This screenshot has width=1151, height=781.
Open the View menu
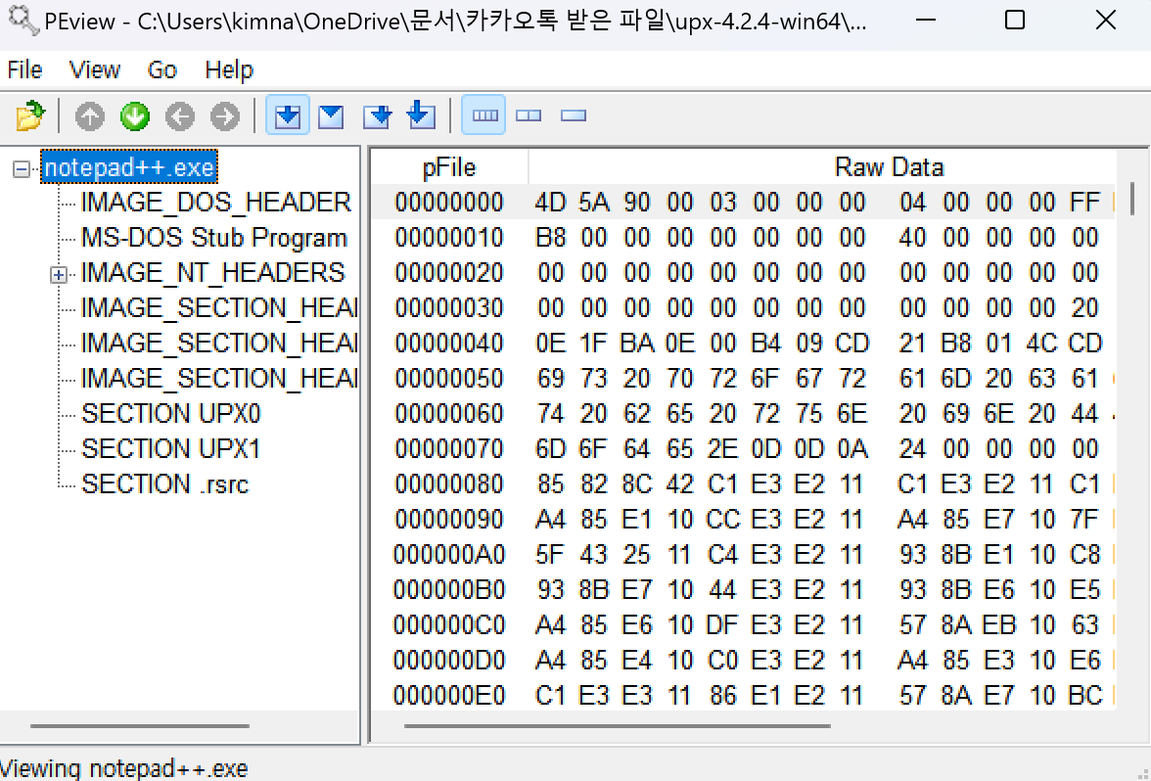pyautogui.click(x=95, y=69)
